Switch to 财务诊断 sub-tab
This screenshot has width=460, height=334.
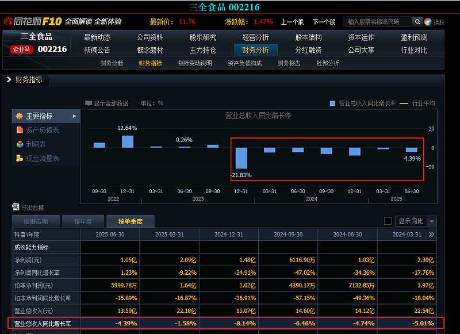112,63
